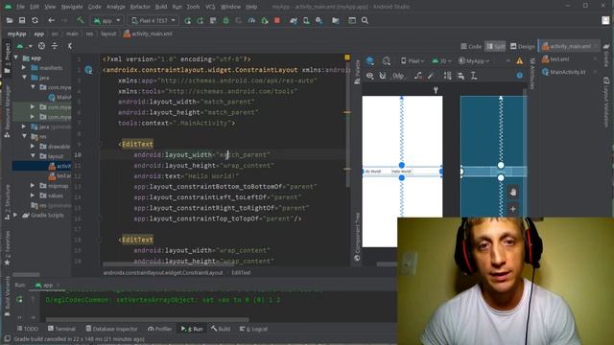Switch to Split view mode
Screen dimensions: 614x345
[495, 46]
